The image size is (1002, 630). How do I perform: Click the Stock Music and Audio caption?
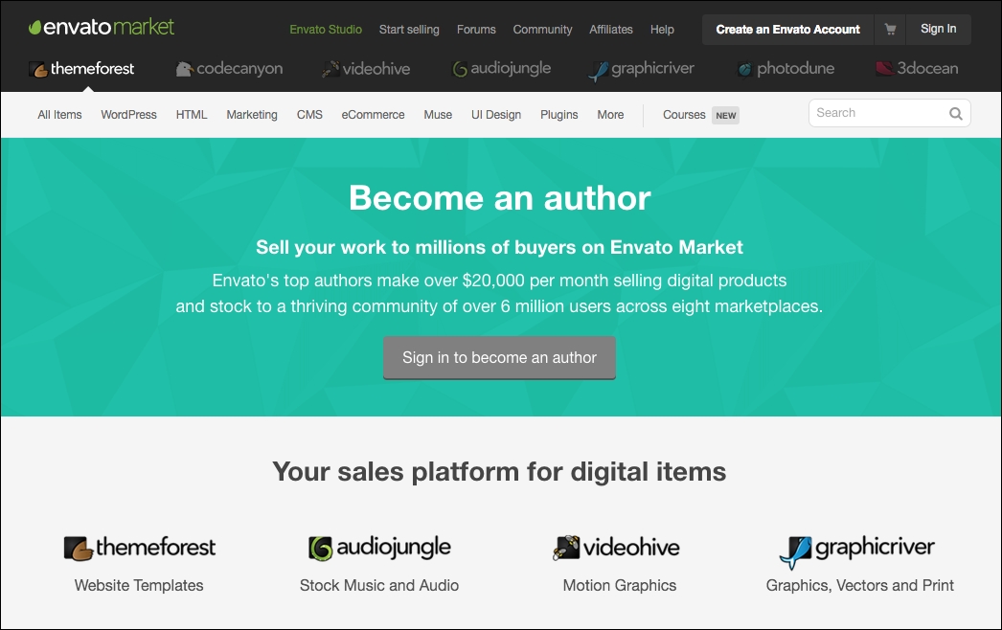pos(379,586)
